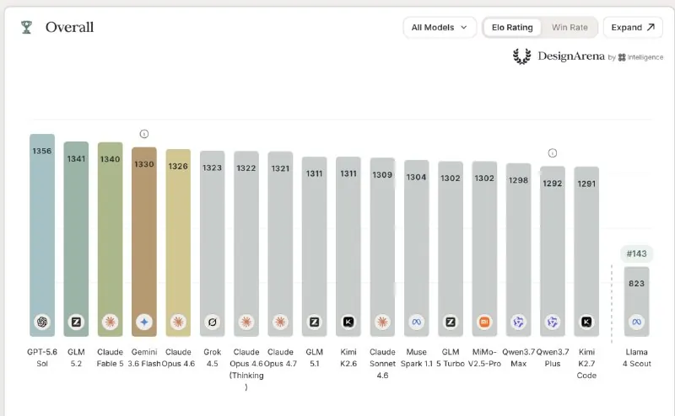This screenshot has height=416, width=675.
Task: Click the Meta logo on Muse Spark 1.1 bar
Action: tap(416, 322)
